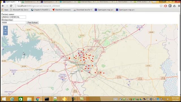The height and width of the screenshot is (102, 181).
Task: Open Manifold Community bookmark
Action: (62, 10)
